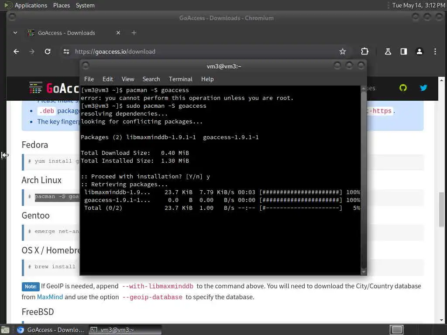Click the 'Note:' badge on the page
Screen dimensions: 447x335
pyautogui.click(x=31, y=287)
